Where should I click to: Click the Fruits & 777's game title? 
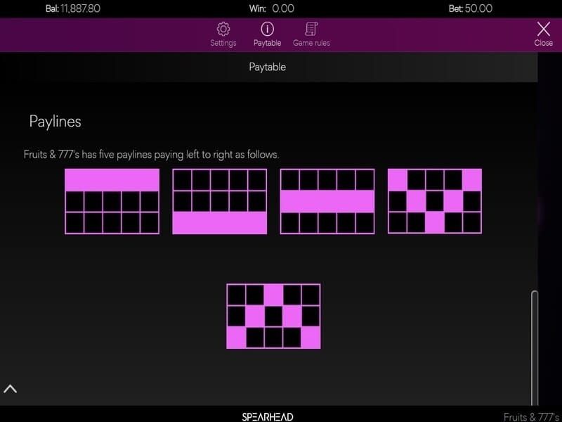[x=531, y=416]
